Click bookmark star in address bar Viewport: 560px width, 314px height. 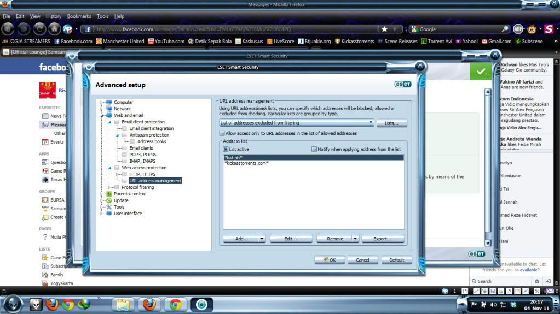click(384, 29)
